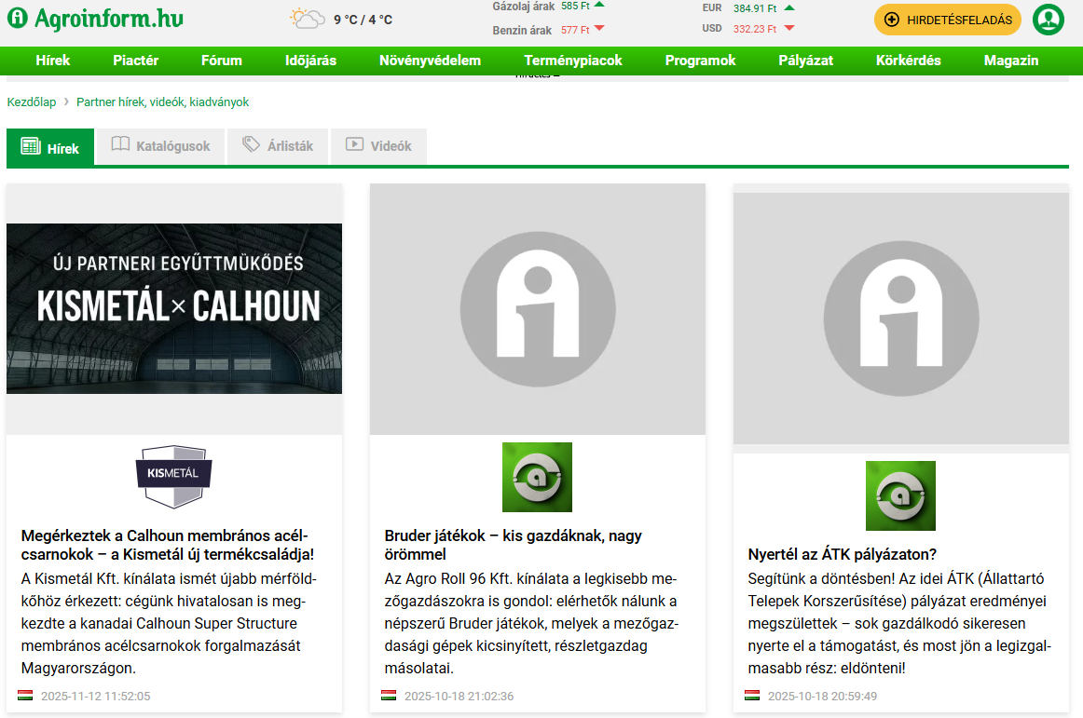Open the user profile icon
Screen dimensions: 1083x718
(x=1048, y=20)
